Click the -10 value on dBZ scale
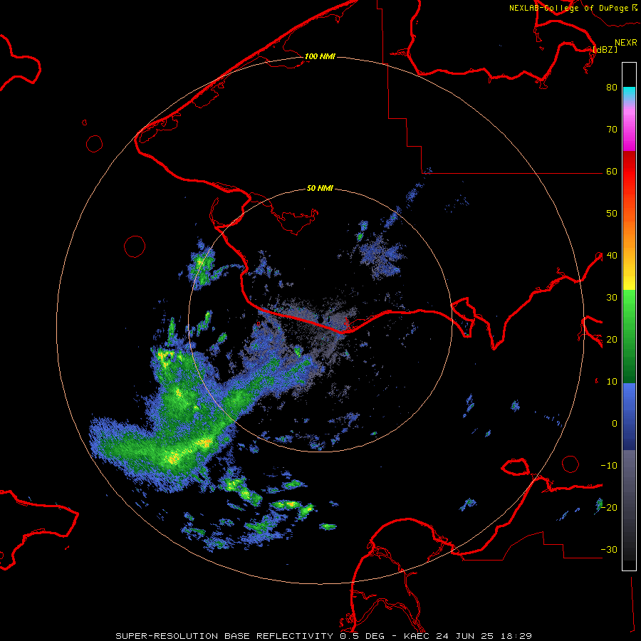The height and width of the screenshot is (641, 641). pyautogui.click(x=609, y=466)
